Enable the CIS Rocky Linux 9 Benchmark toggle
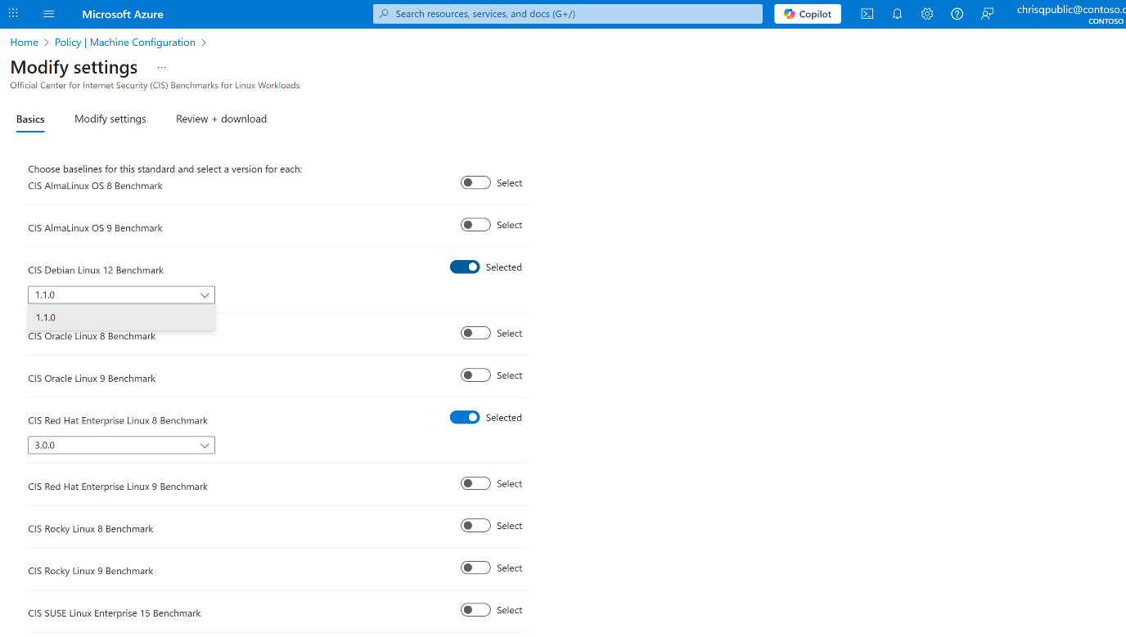 pyautogui.click(x=475, y=568)
